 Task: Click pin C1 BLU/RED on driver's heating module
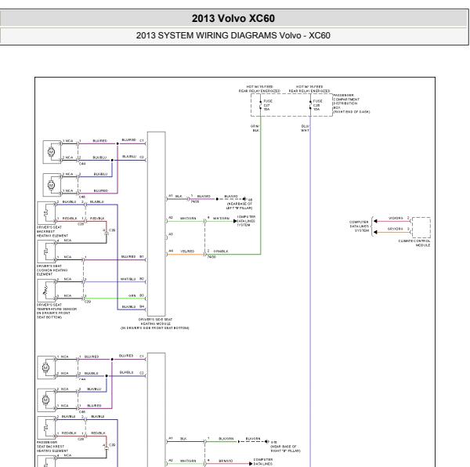click(132, 140)
